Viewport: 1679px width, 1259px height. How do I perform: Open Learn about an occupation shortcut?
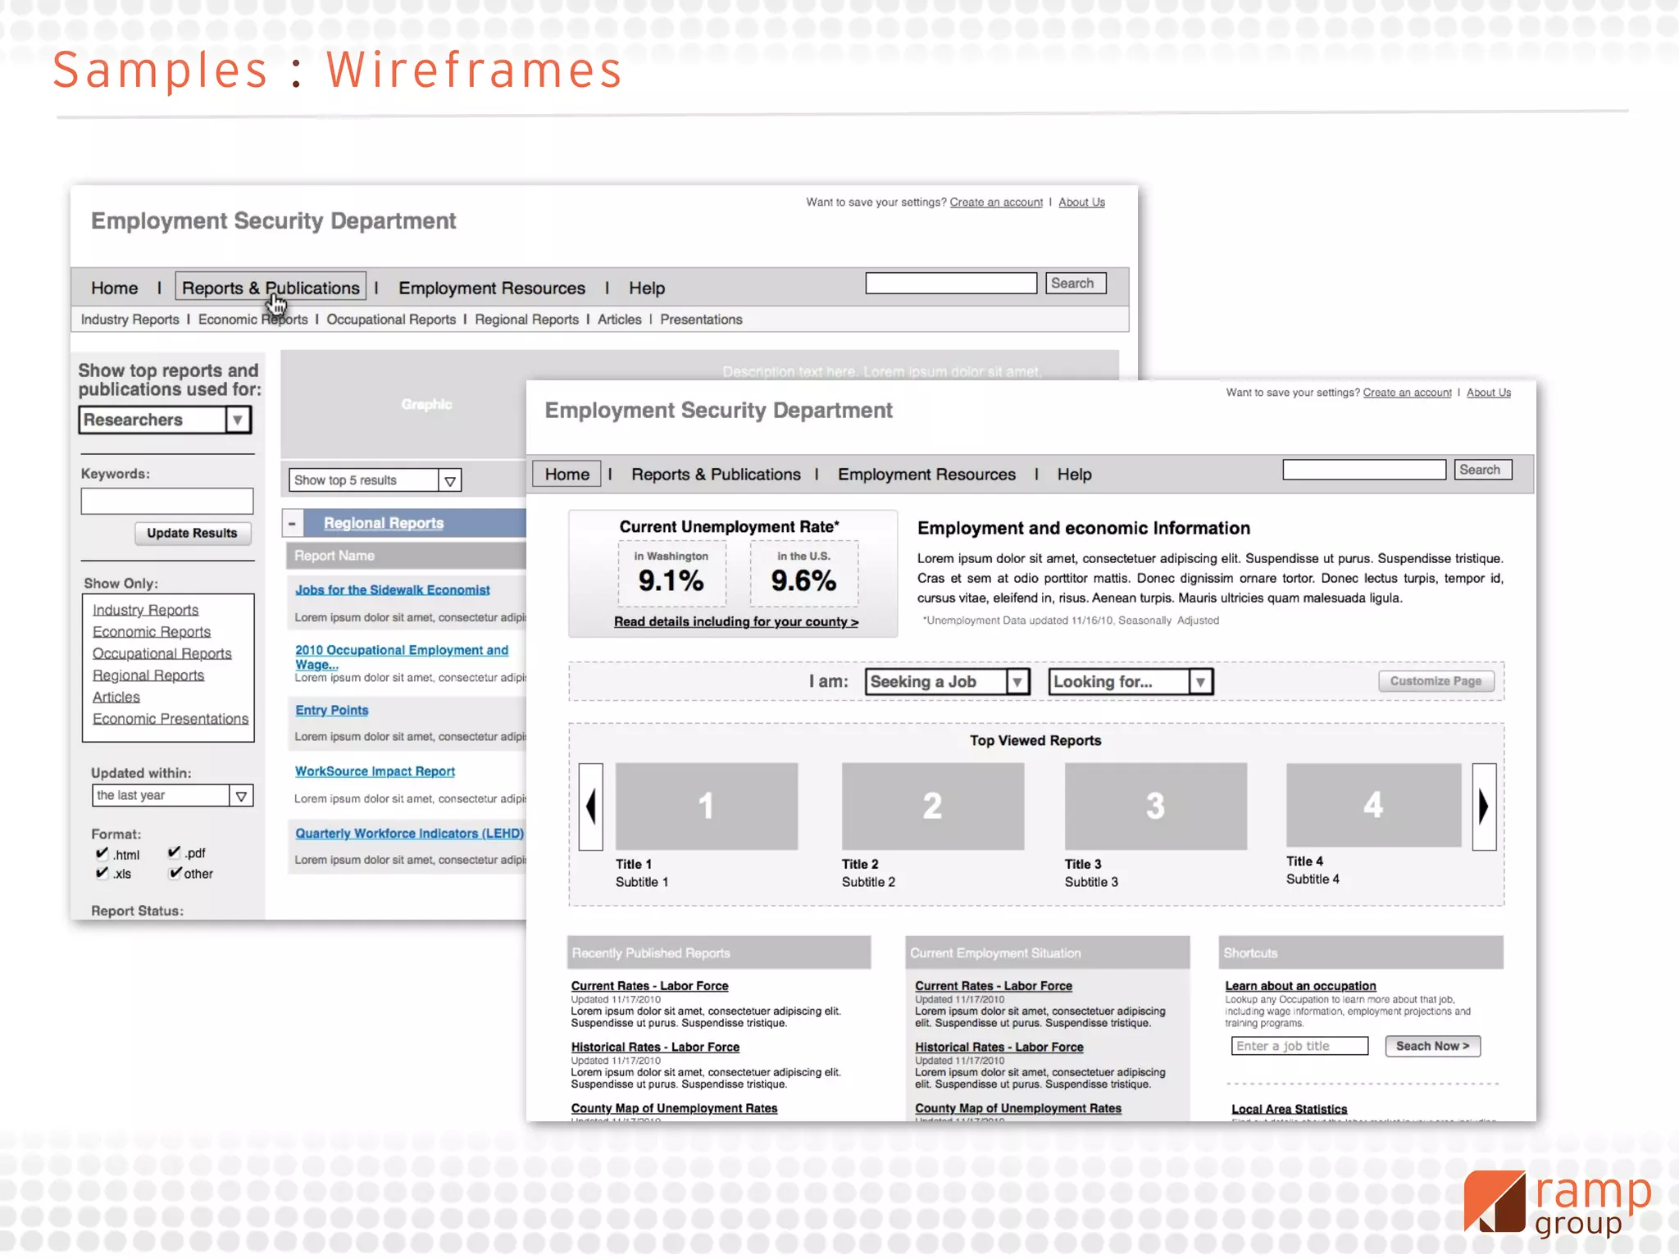pyautogui.click(x=1300, y=987)
